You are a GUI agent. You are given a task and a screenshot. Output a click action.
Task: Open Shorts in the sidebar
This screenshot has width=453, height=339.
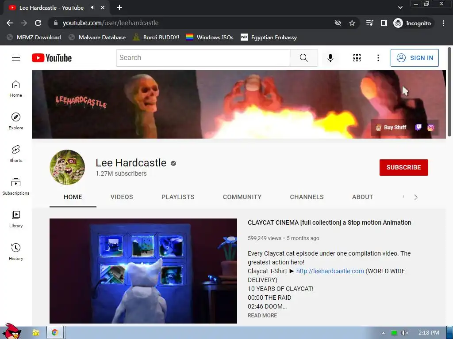point(16,154)
